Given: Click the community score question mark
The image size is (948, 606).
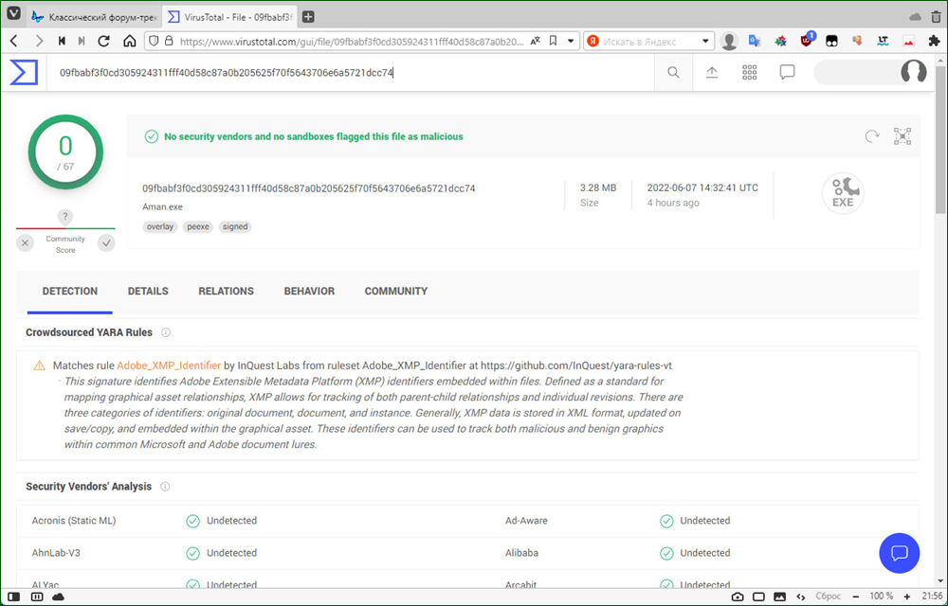Looking at the screenshot, I should click(x=65, y=217).
